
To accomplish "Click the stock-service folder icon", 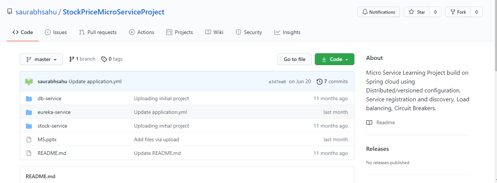I will [29, 126].
